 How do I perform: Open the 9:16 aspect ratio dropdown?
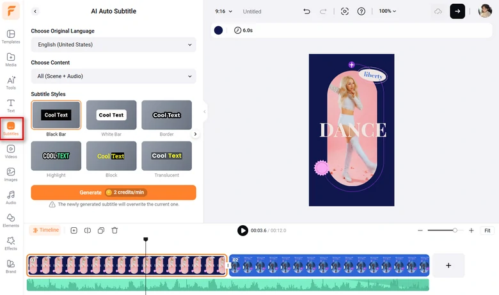tap(224, 12)
